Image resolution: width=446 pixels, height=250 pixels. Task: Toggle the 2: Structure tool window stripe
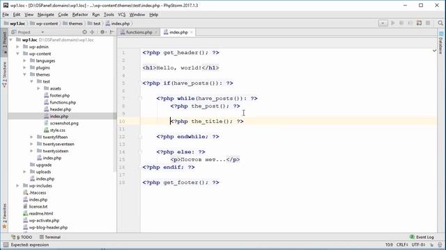coord(4,74)
